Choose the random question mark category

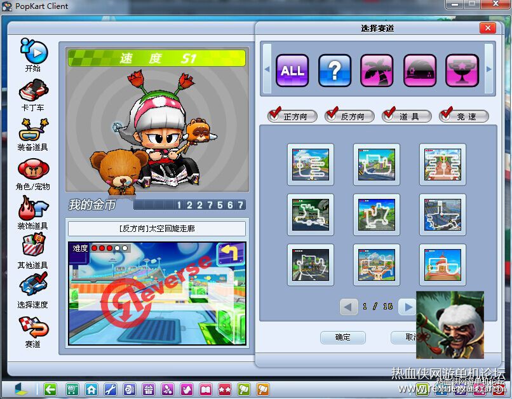pos(335,70)
